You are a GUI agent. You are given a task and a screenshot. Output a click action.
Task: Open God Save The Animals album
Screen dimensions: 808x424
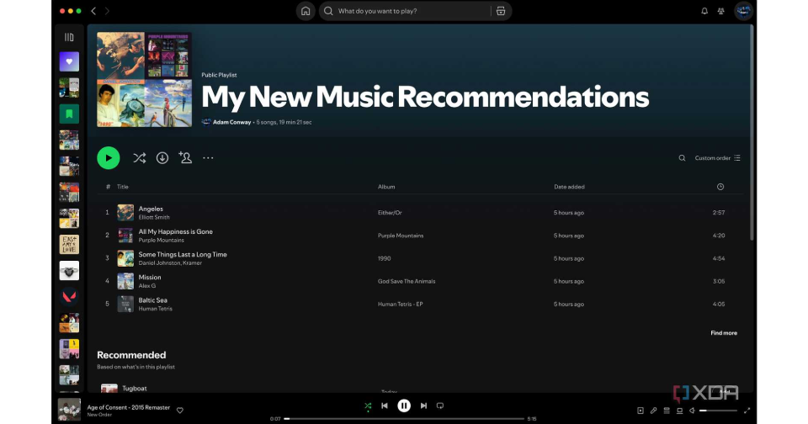[x=407, y=281]
